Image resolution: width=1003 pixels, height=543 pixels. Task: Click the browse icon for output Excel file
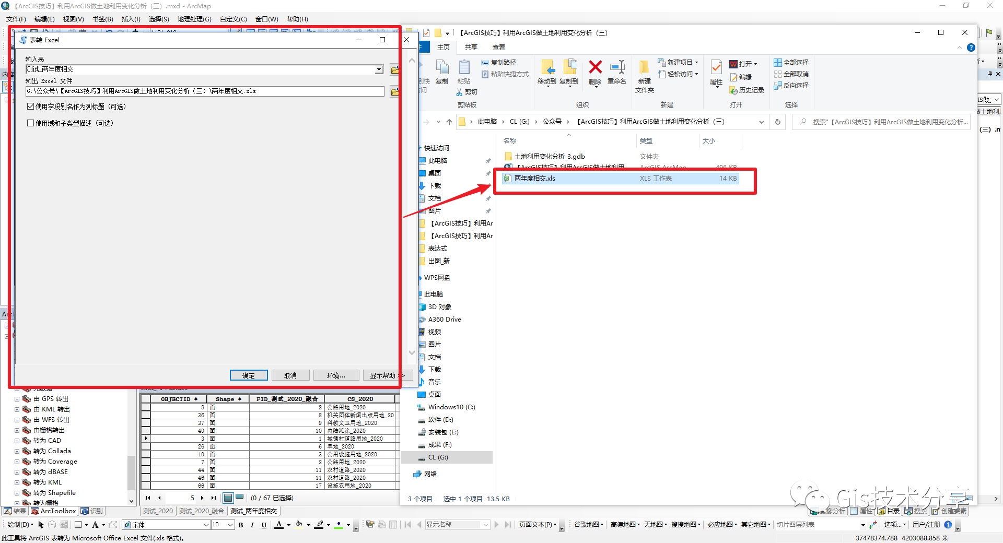[394, 91]
